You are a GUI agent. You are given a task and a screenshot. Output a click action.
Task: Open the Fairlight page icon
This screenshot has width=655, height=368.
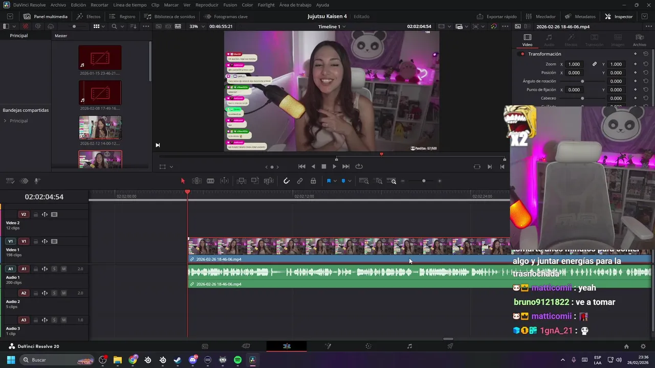(409, 347)
